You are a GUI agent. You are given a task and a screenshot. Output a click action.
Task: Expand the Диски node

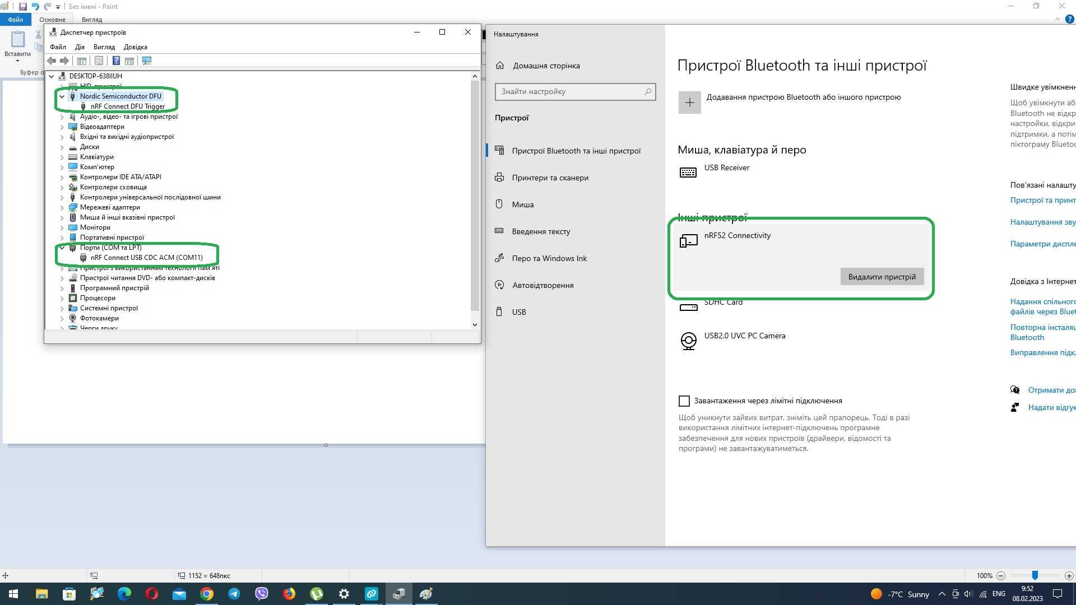pyautogui.click(x=62, y=147)
